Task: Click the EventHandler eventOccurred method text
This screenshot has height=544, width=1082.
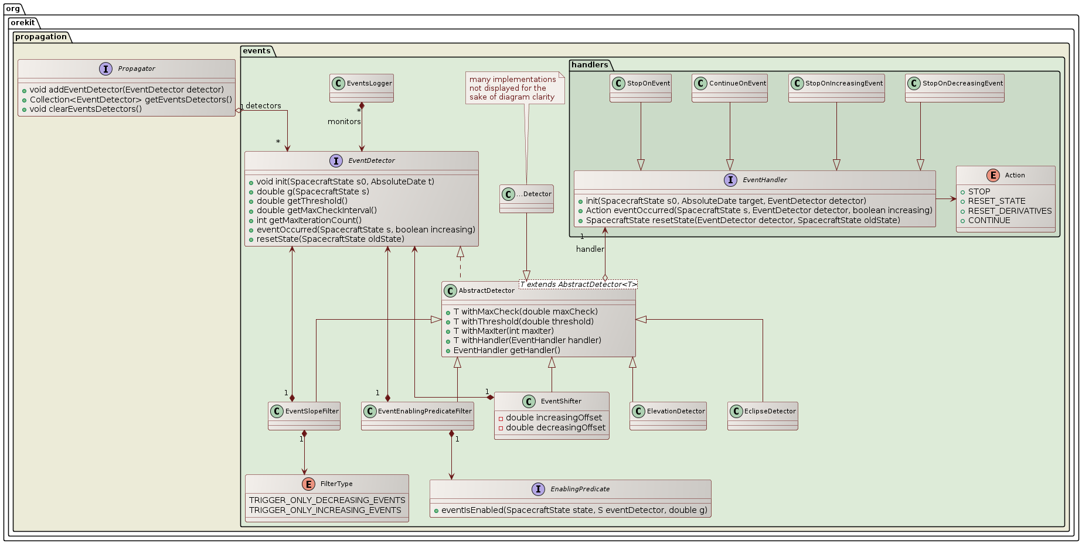Action: coord(759,210)
